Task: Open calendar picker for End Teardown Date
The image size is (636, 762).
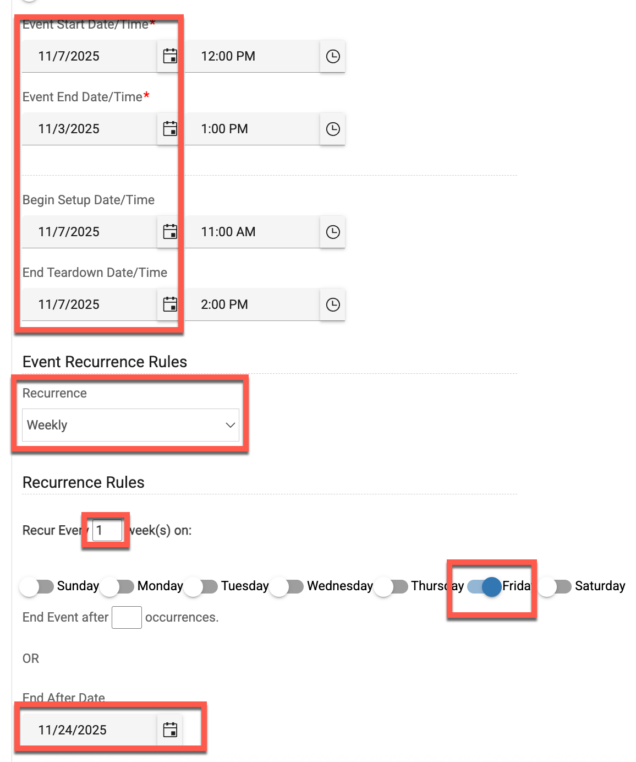Action: pyautogui.click(x=170, y=304)
